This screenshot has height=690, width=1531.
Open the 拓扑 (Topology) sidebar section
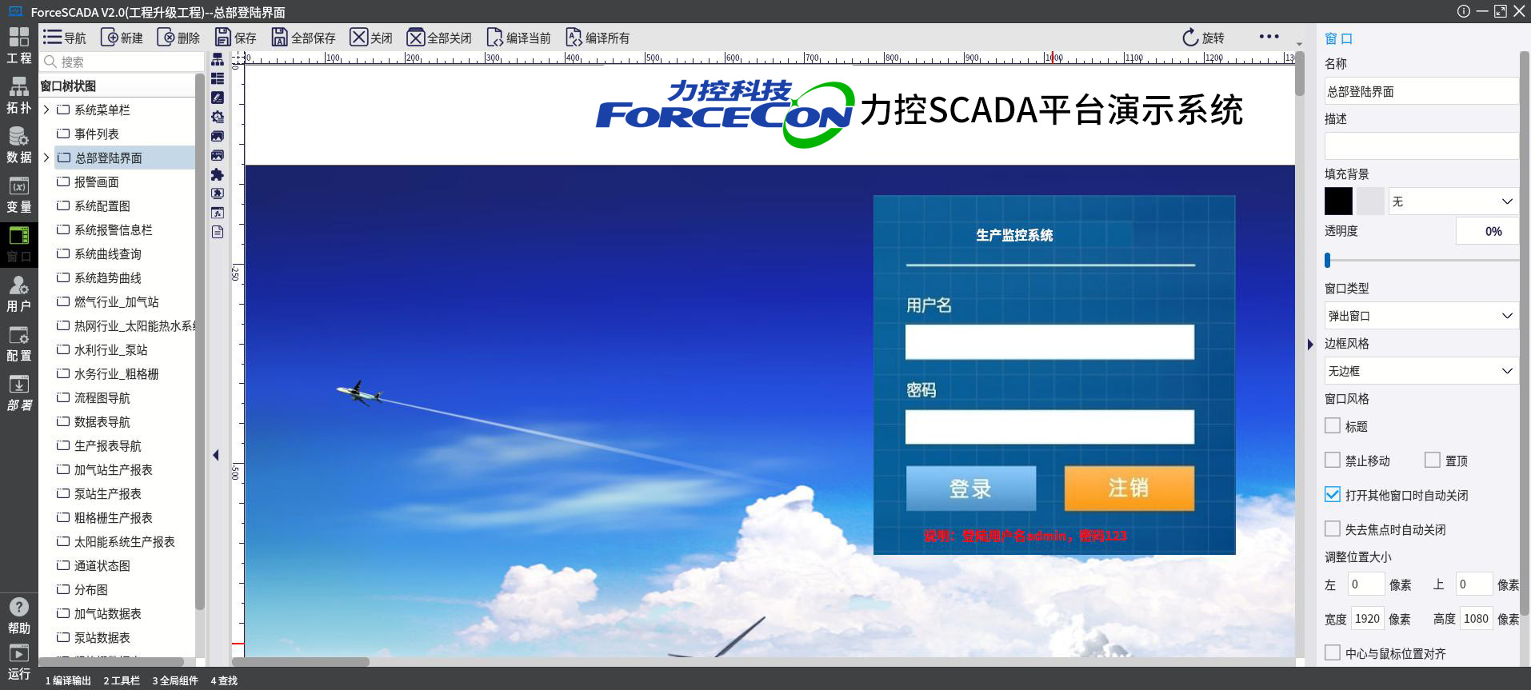click(19, 95)
